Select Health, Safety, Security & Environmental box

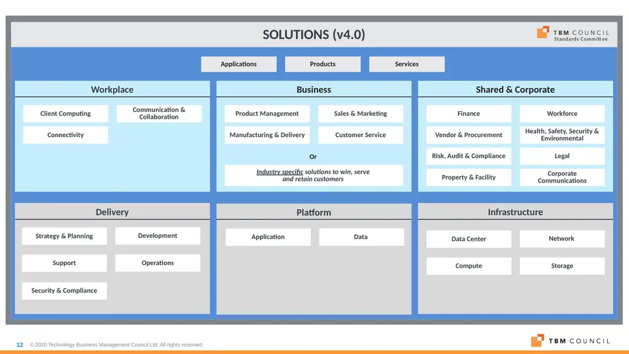click(x=562, y=135)
